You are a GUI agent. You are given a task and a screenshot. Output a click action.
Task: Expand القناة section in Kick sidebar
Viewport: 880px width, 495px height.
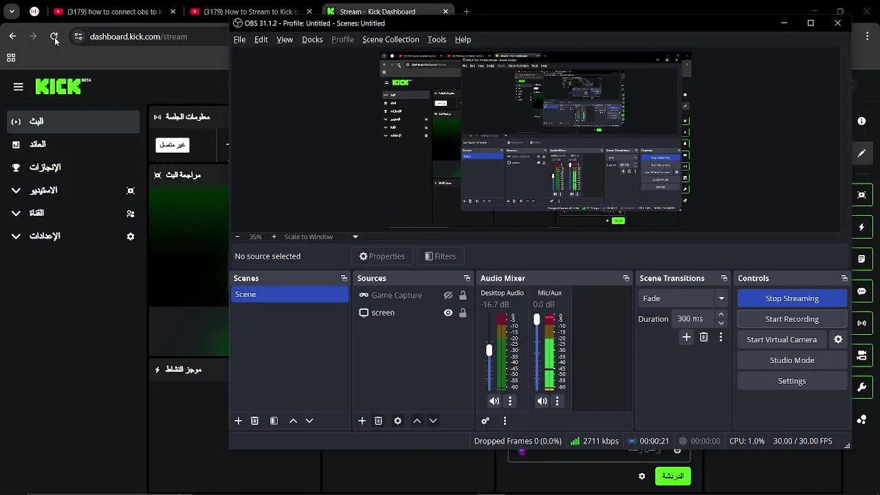(x=16, y=213)
